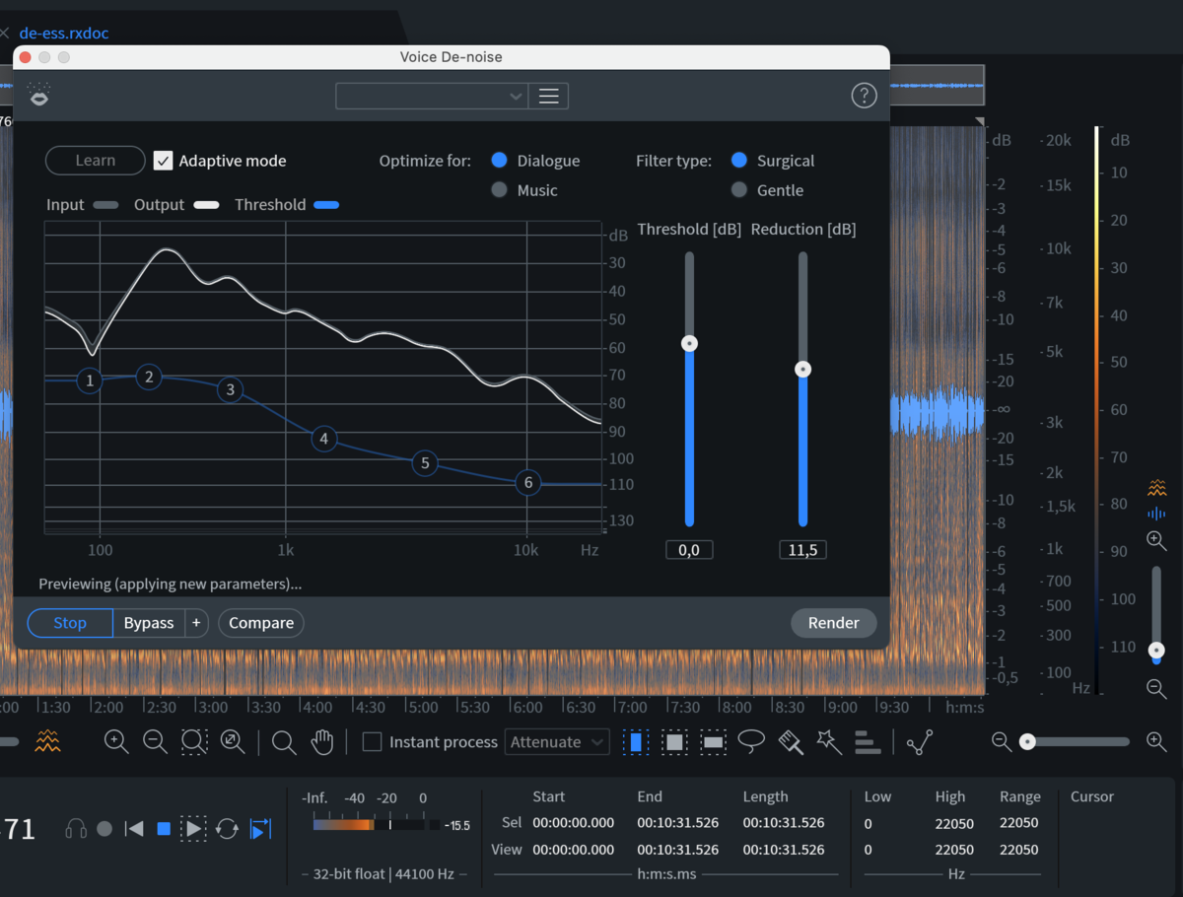Open the preset dropdown list
The height and width of the screenshot is (897, 1183).
click(x=432, y=96)
